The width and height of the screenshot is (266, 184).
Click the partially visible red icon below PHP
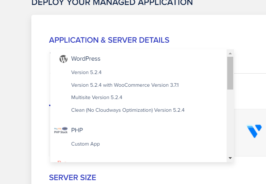click(x=60, y=161)
